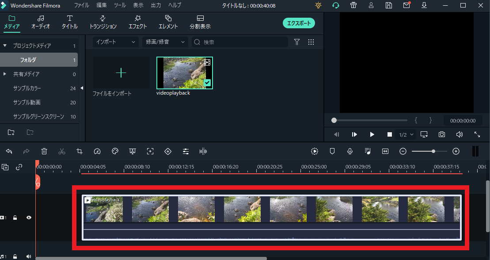Click the 検索 search field

click(x=239, y=42)
